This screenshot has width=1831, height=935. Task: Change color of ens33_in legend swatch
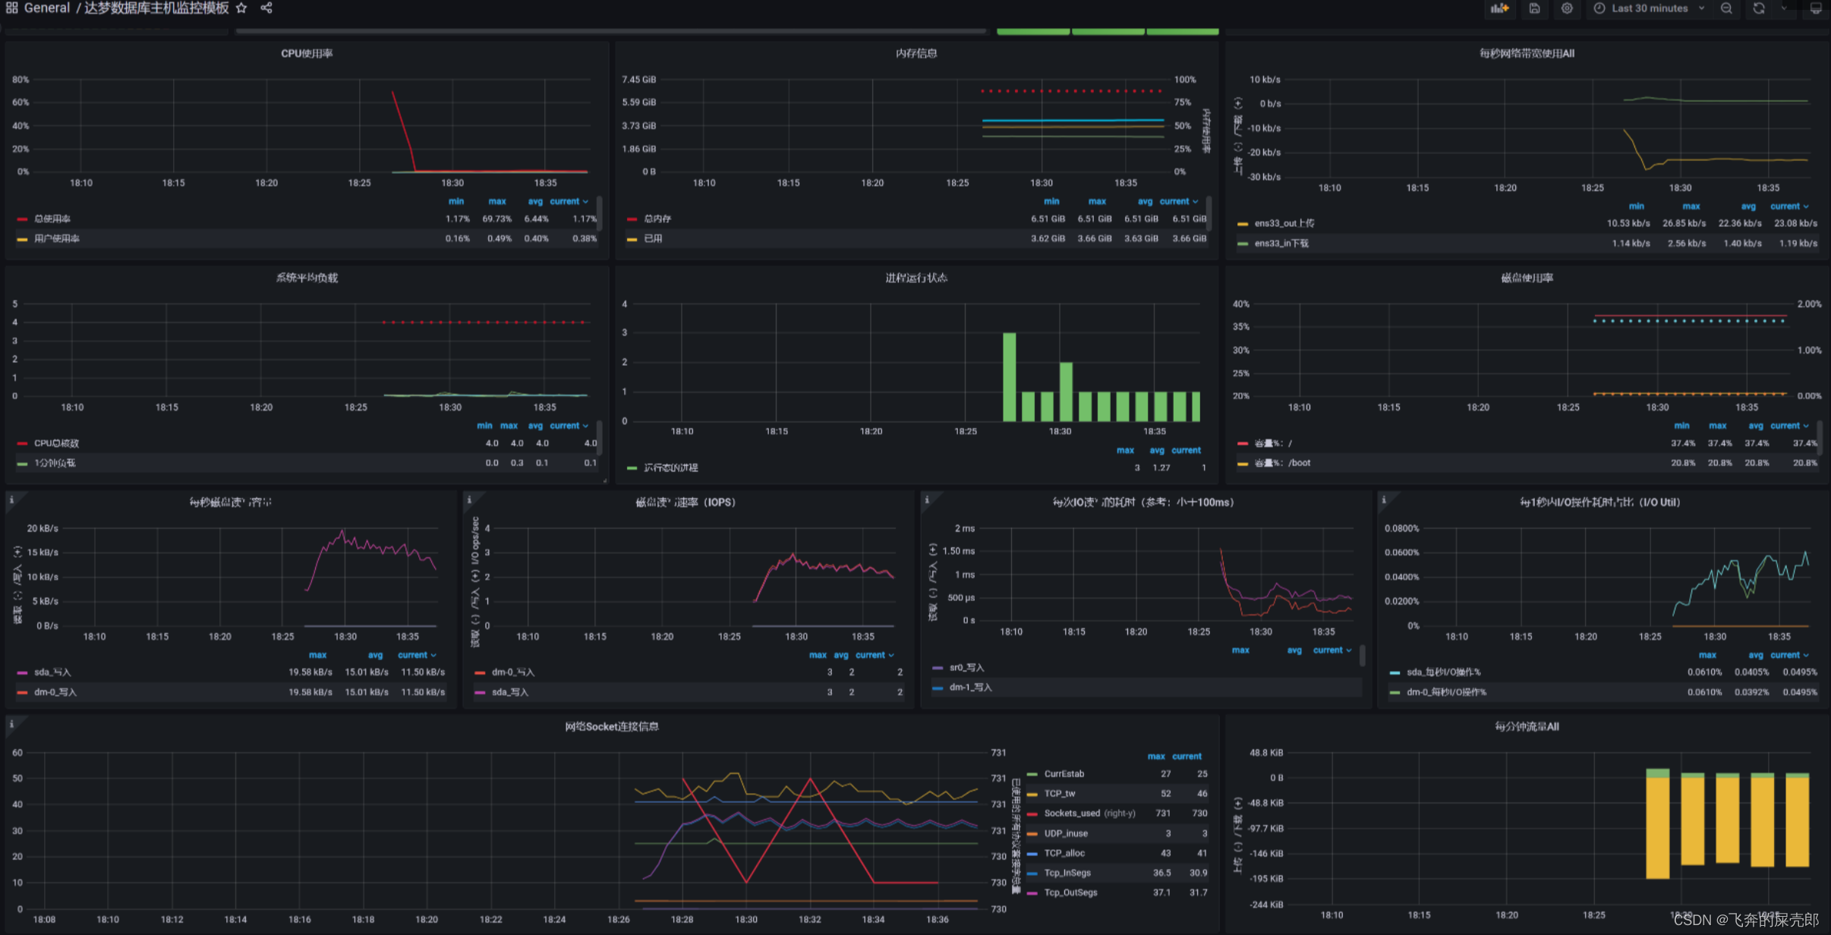(x=1243, y=244)
